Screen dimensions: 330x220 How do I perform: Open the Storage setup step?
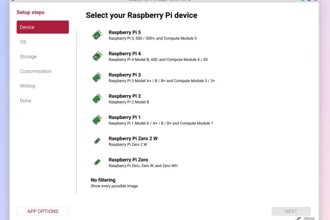click(28, 57)
